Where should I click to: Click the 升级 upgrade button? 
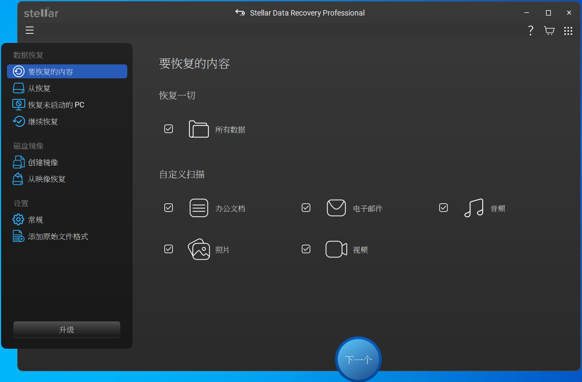pyautogui.click(x=67, y=330)
